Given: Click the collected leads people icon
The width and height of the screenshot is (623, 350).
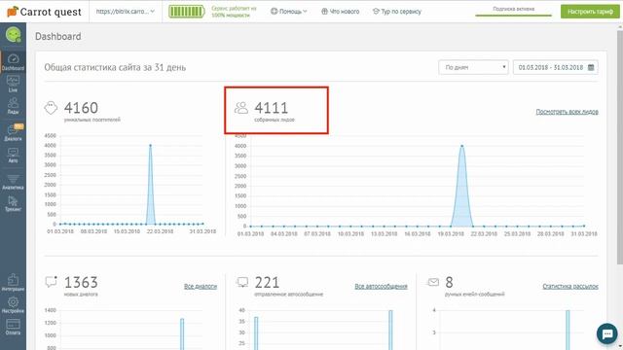Looking at the screenshot, I should coord(241,108).
